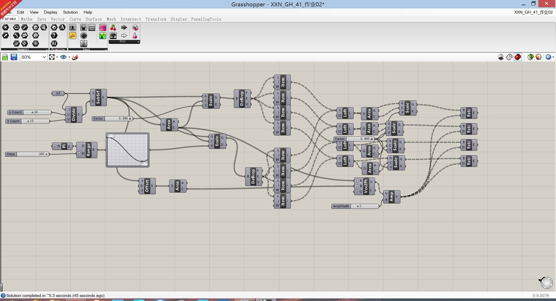Open file with green folder icon
Viewport: 556px width, 301px height.
pyautogui.click(x=5, y=57)
